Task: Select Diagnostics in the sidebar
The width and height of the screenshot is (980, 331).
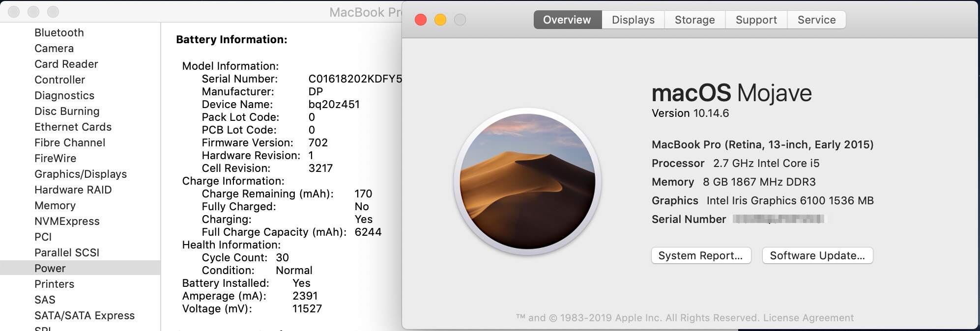Action: [x=64, y=95]
